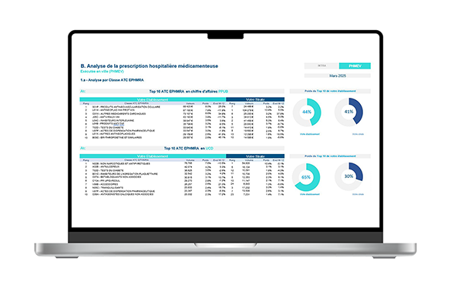Image resolution: width=451 pixels, height=288 pixels.
Task: Select the Votre Etablissement header in chiffre d'affaires table
Action: (153, 100)
